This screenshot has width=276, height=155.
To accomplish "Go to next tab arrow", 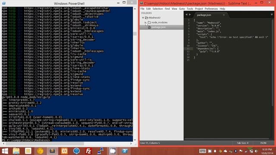I will click(x=190, y=15).
